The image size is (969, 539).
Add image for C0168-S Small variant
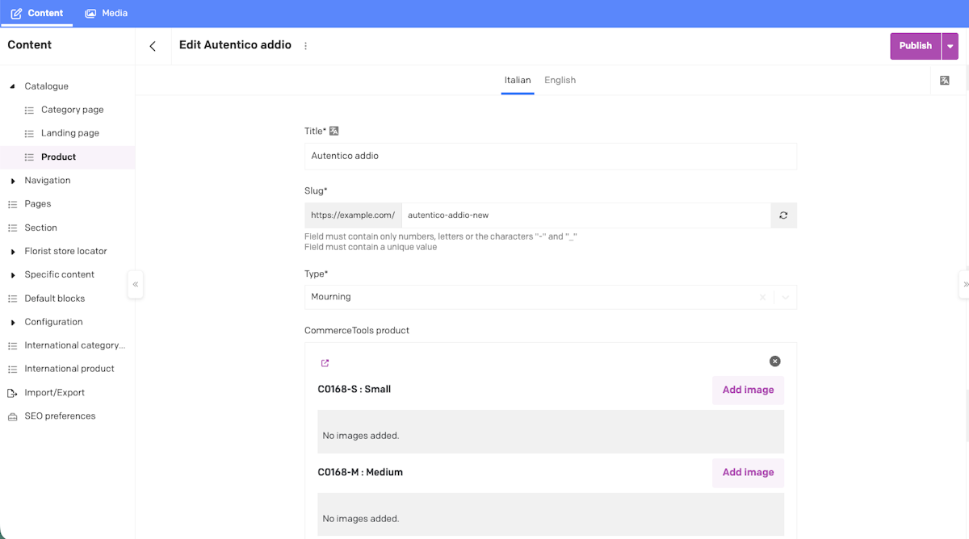pyautogui.click(x=748, y=390)
